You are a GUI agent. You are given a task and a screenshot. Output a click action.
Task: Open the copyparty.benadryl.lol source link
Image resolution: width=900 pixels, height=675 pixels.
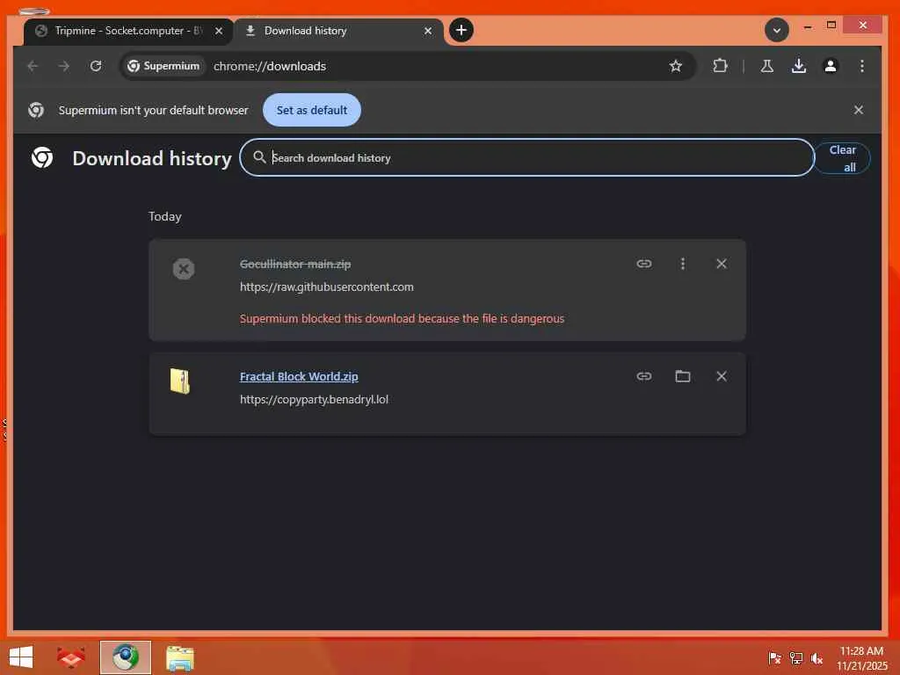point(314,400)
